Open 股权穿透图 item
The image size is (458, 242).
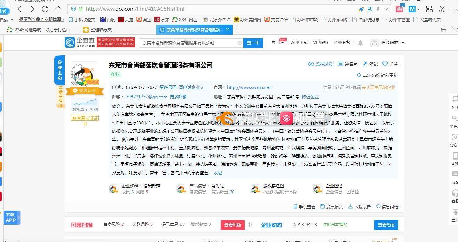(274, 189)
